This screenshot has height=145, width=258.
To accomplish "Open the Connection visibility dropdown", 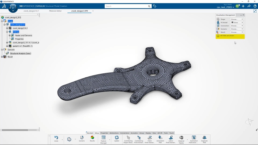I will point(236,26).
